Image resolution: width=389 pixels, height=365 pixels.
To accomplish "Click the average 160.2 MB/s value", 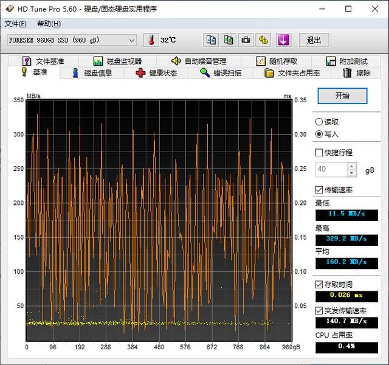I will (x=346, y=263).
